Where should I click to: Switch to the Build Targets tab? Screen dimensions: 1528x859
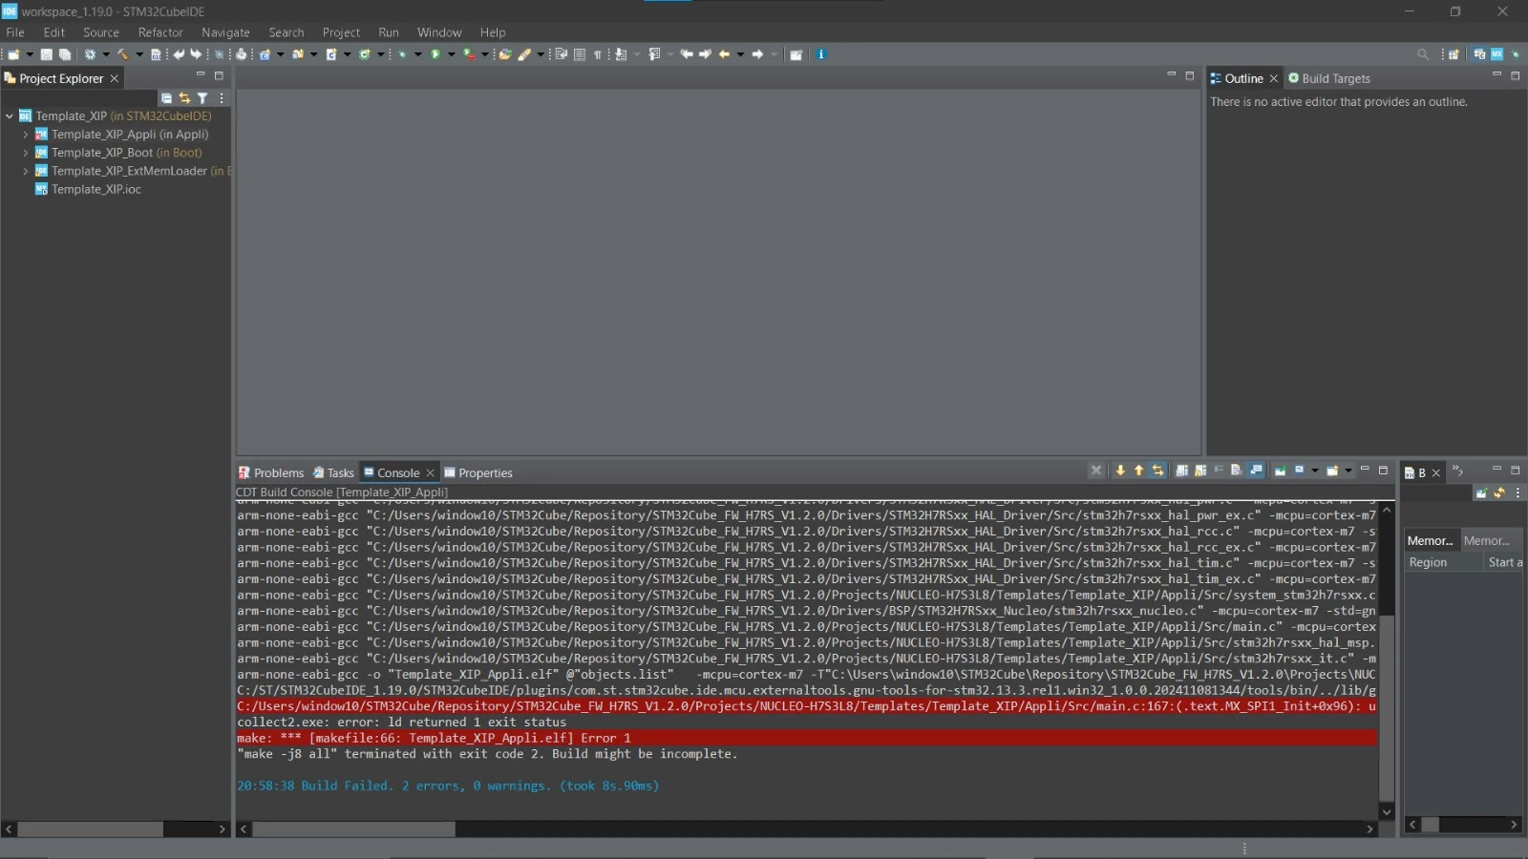point(1329,78)
